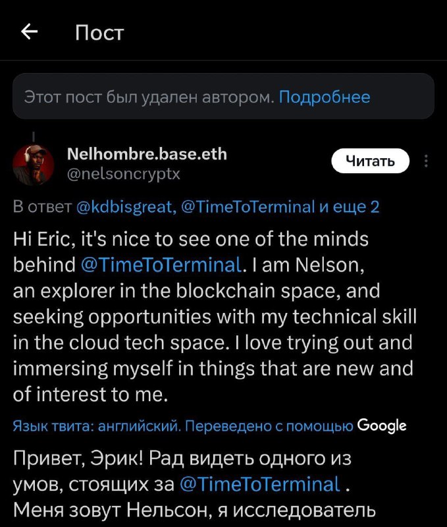Screen dimensions: 447x527
Task: Open the three-dot post options menu
Action: pyautogui.click(x=426, y=161)
